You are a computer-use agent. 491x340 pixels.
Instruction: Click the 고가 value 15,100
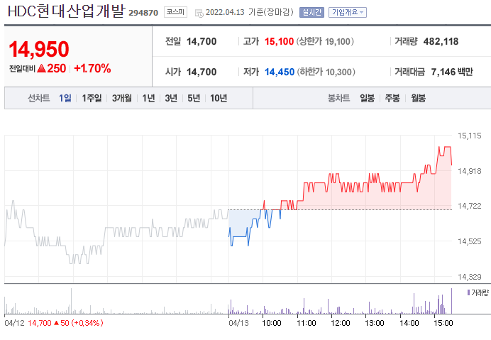279,41
